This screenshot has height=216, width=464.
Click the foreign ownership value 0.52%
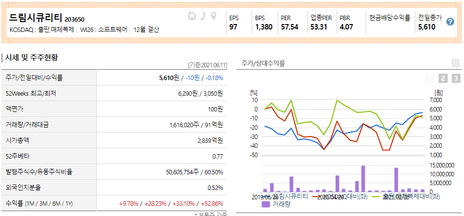pos(215,188)
